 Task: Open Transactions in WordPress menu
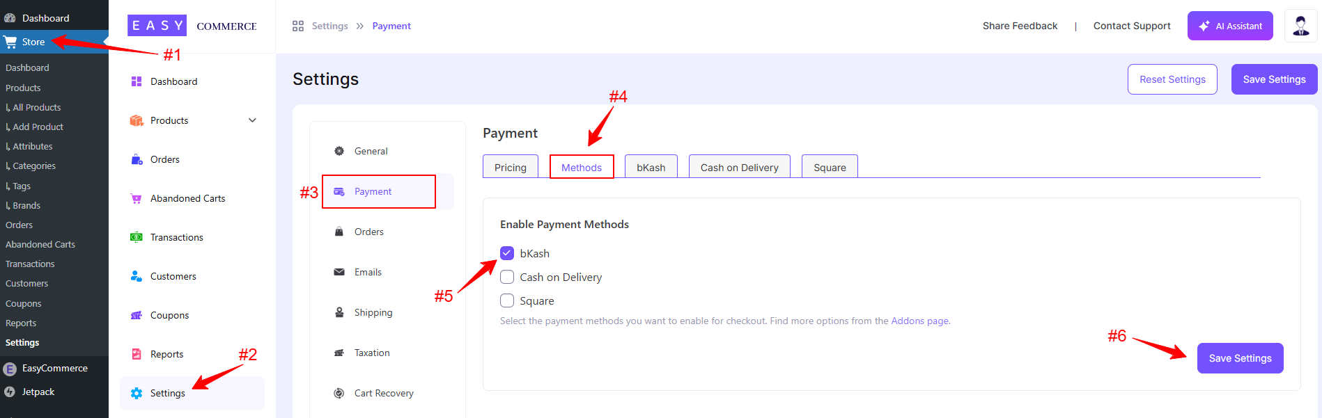[30, 264]
